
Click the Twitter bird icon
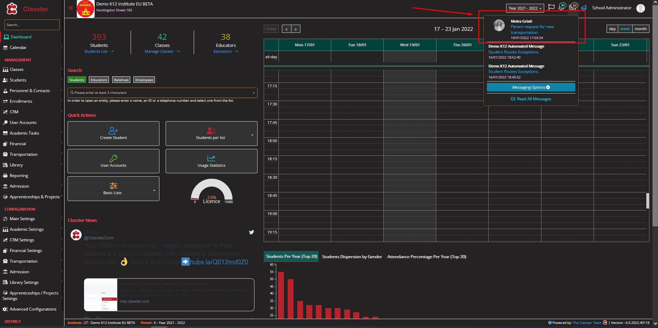point(251,232)
